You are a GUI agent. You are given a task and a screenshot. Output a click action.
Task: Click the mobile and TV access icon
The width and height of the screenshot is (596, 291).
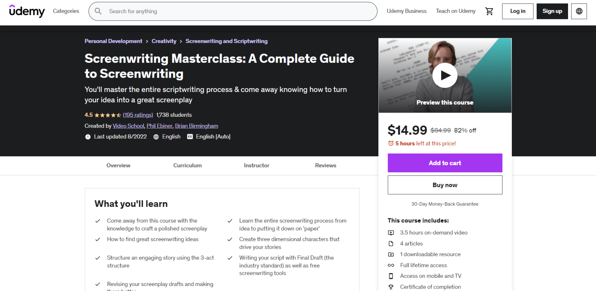(x=391, y=276)
